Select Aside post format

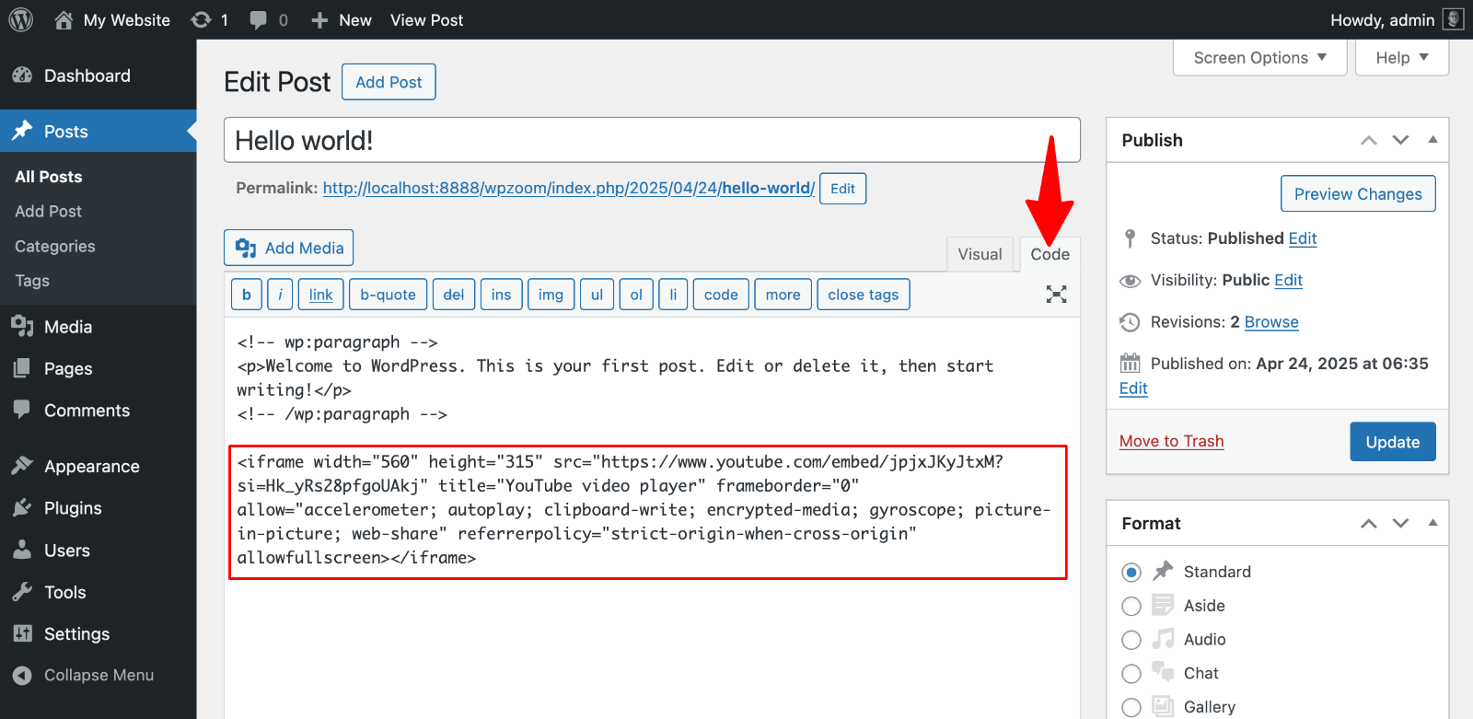tap(1131, 606)
